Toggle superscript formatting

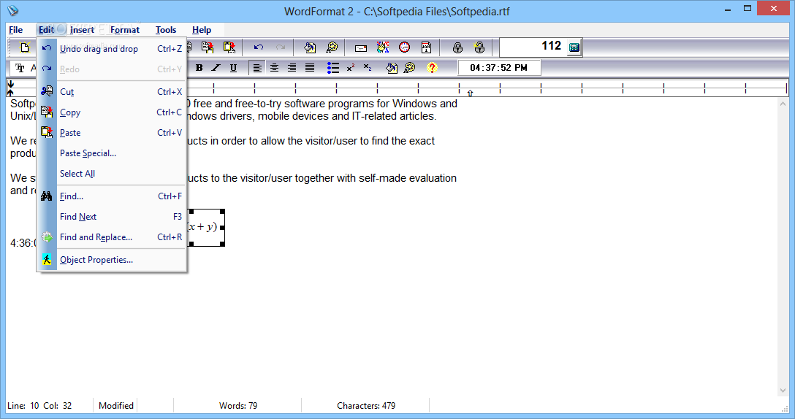[350, 68]
